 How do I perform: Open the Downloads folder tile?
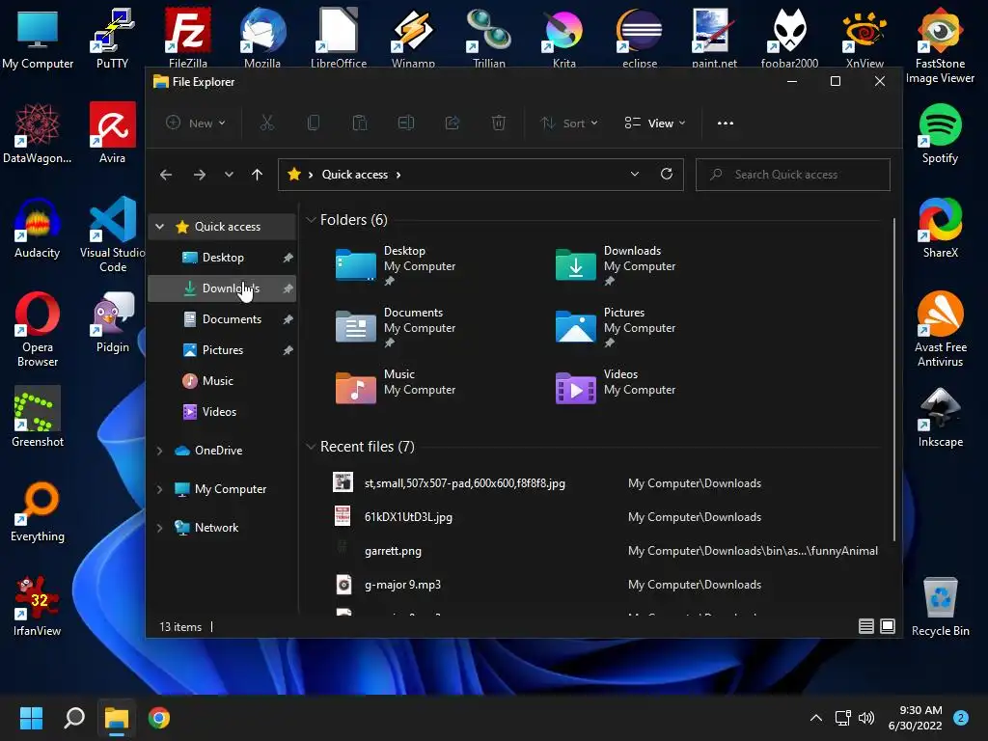coord(617,265)
